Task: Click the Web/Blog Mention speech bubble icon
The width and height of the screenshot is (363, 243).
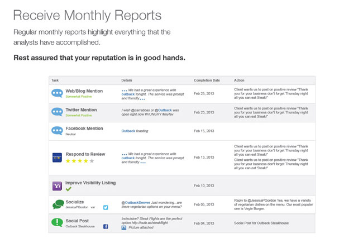Action: click(57, 93)
